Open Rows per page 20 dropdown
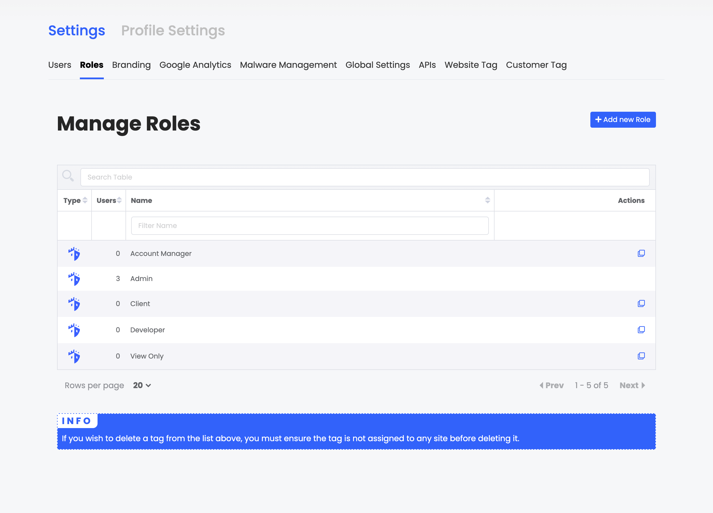 pos(142,385)
